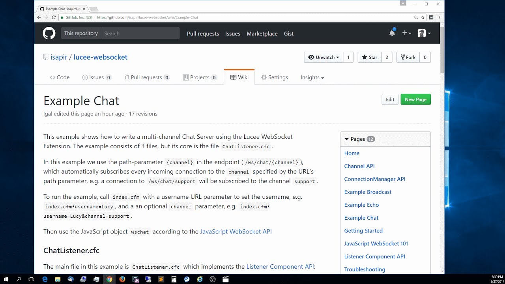Open the Home wiki page
Viewport: 505px width, 284px height.
pyautogui.click(x=352, y=153)
